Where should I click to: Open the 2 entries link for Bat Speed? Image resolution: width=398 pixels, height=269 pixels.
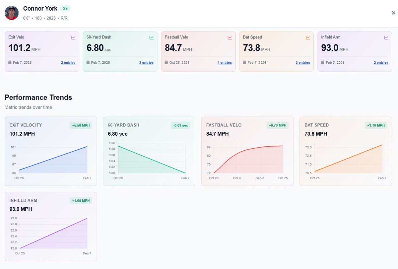point(303,62)
